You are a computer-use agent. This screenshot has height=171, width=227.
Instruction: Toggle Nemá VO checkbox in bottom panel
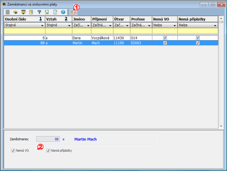click(x=13, y=151)
